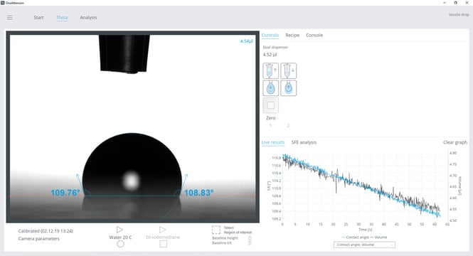Select the circle option under Water 20 C

coord(120,244)
